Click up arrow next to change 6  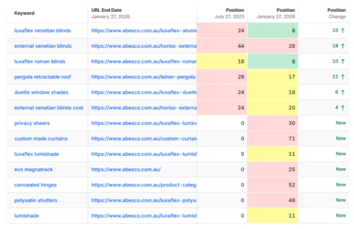343,92
